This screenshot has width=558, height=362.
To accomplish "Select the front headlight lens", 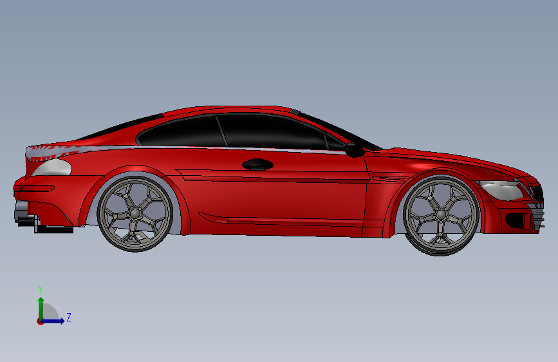I will click(502, 190).
